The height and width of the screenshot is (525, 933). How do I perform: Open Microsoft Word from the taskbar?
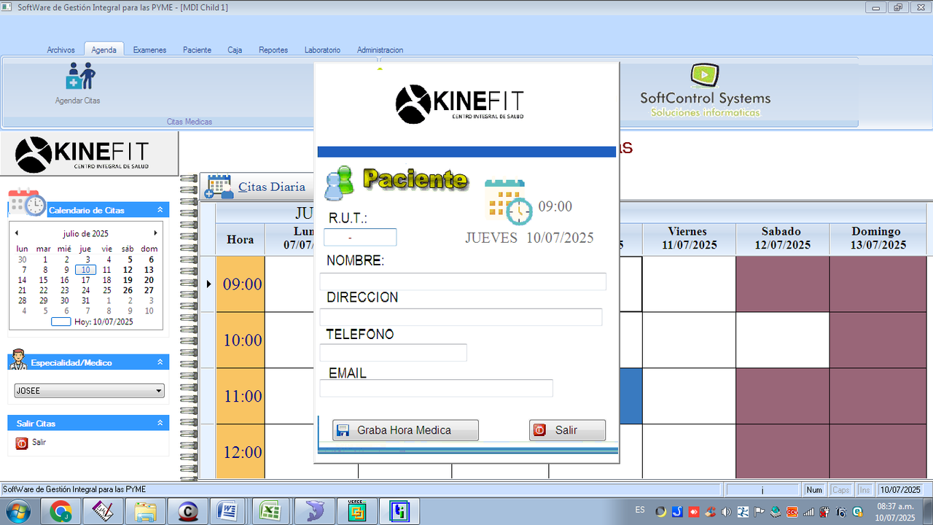[x=227, y=512]
